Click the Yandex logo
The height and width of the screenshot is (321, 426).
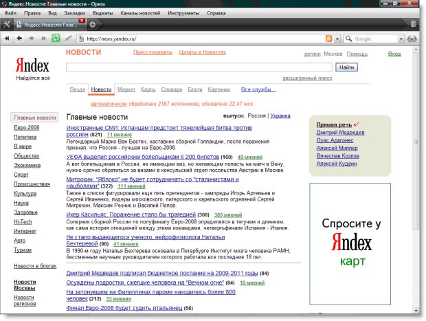pyautogui.click(x=32, y=65)
